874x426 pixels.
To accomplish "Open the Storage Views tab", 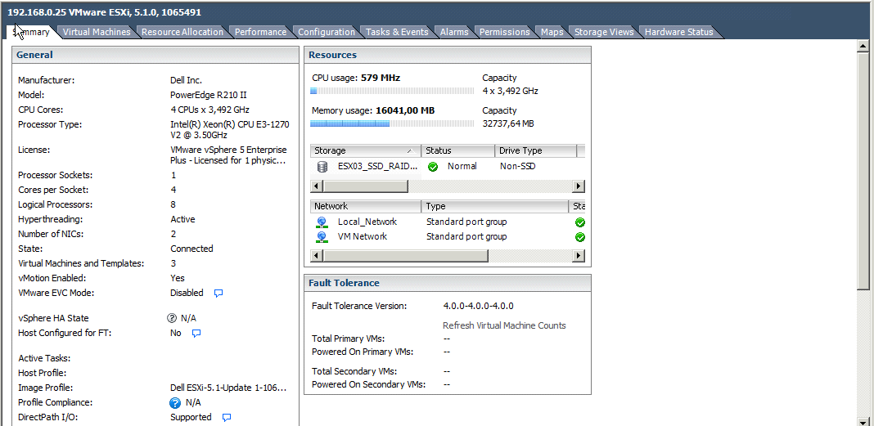I will (x=604, y=32).
